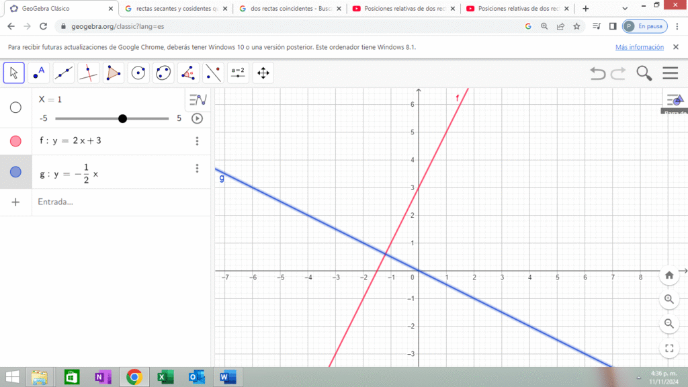Open options menu for line f
The image size is (688, 387).
[197, 141]
